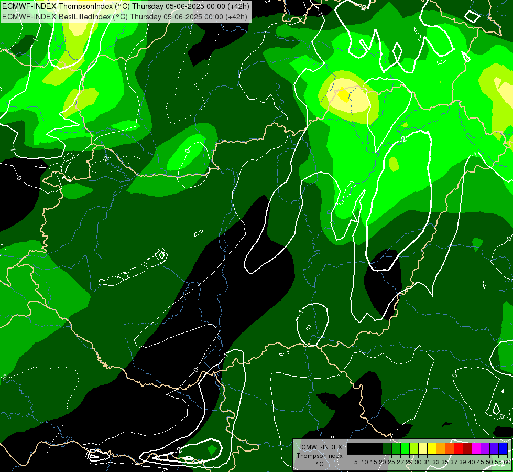The height and width of the screenshot is (472, 513).
Task: Select the bright green 27–29 legend swatch
Action: coord(405,448)
